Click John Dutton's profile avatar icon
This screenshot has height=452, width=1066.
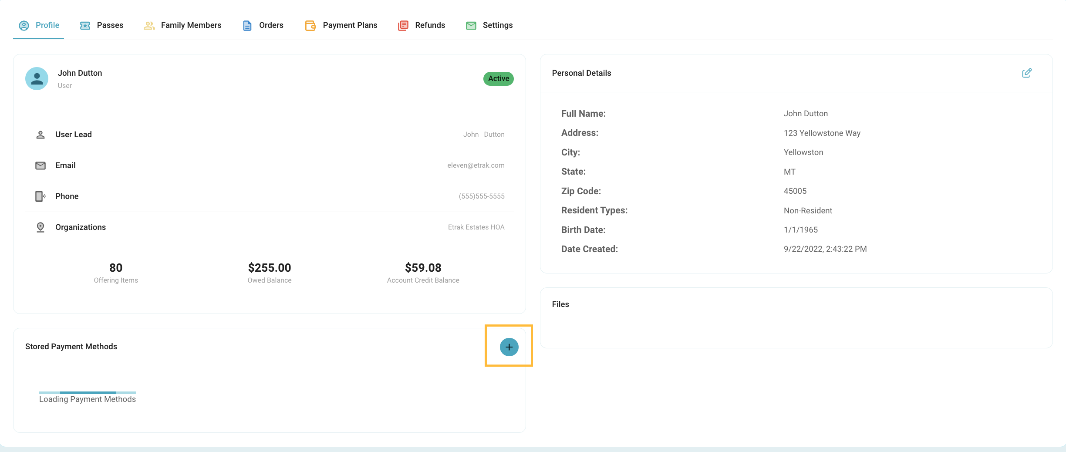pyautogui.click(x=37, y=79)
